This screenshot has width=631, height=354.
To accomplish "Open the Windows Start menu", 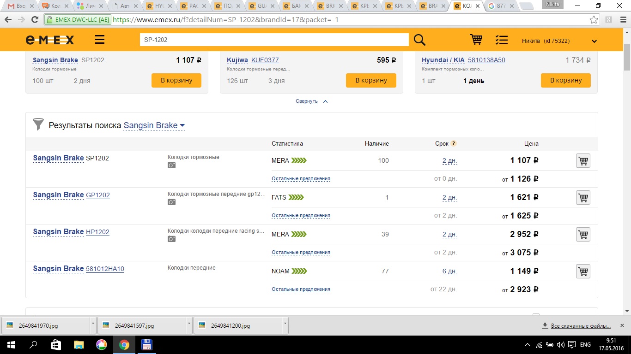I will pyautogui.click(x=11, y=345).
